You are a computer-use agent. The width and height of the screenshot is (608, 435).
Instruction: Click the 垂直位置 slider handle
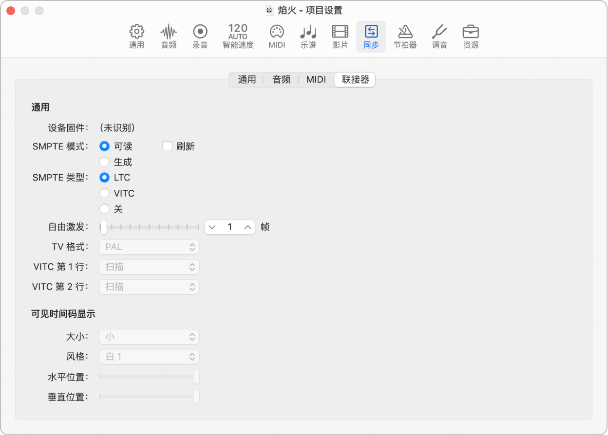tap(196, 397)
